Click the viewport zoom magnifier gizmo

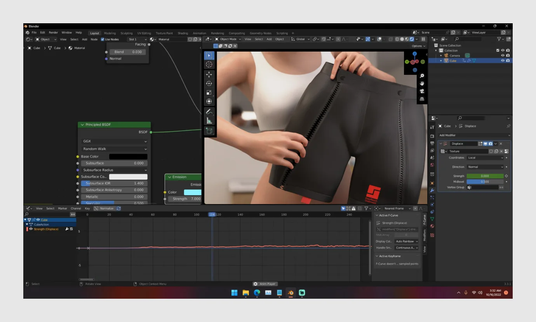(x=422, y=76)
